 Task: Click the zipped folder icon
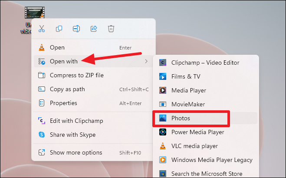42,75
